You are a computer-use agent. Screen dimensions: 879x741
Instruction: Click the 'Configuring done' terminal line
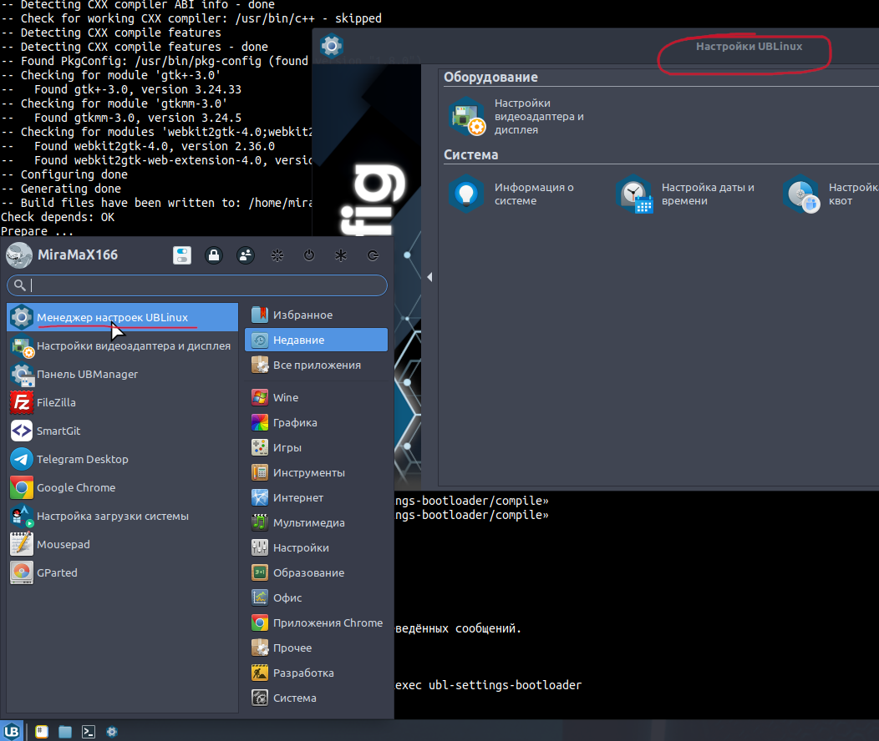click(64, 174)
